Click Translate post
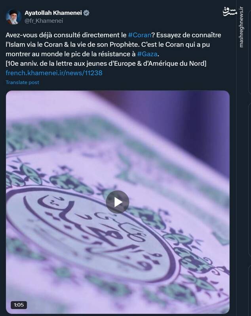The image size is (251, 316). click(x=23, y=82)
